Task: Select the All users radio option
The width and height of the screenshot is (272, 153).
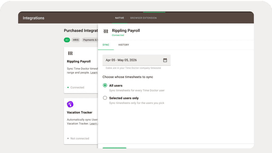Action: pos(105,85)
